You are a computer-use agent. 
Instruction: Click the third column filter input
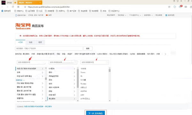[x=95, y=62]
